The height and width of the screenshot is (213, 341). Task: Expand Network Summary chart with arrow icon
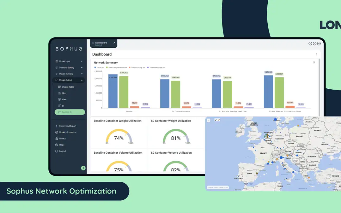coord(314,62)
